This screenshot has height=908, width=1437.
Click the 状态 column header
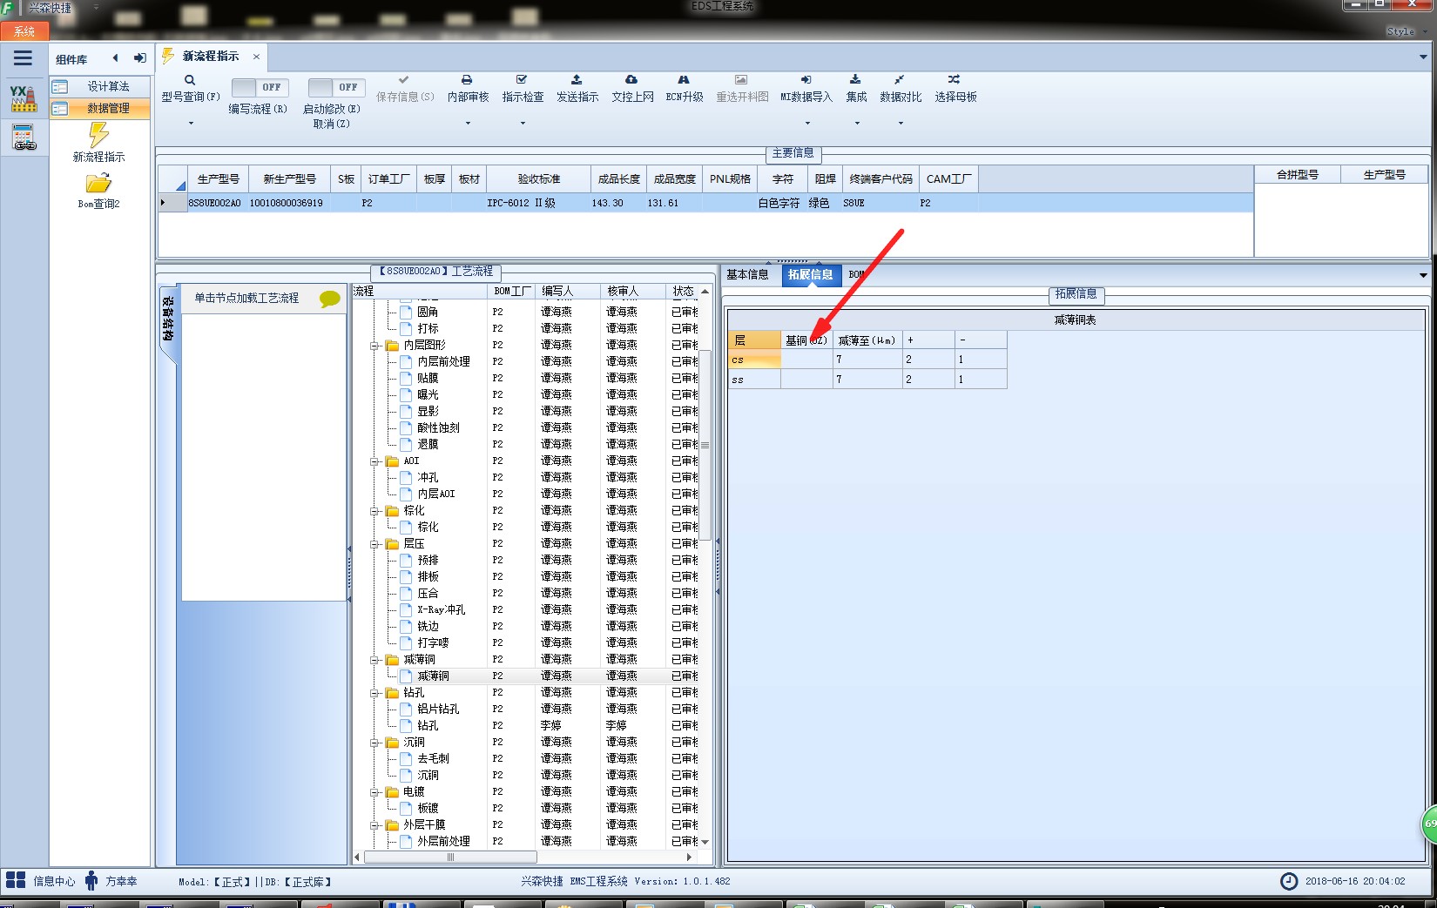[683, 291]
